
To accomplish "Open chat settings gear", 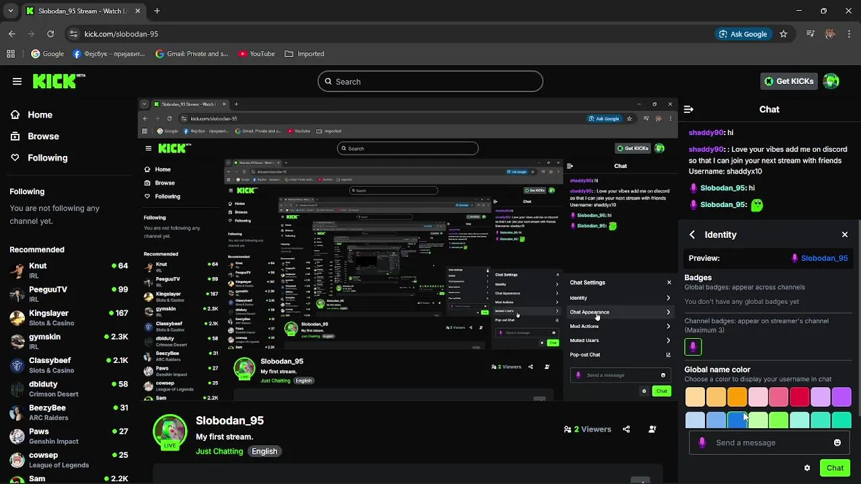I will (x=807, y=468).
